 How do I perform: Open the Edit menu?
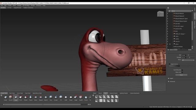pyautogui.click(x=5, y=5)
